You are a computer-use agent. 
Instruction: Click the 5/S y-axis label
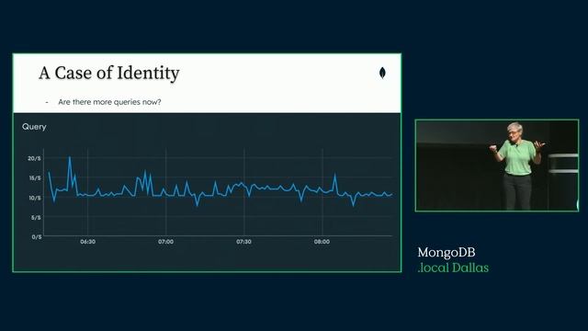(x=36, y=217)
